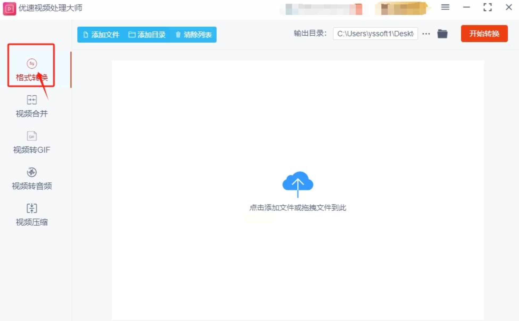519x321 pixels.
Task: Select the 格式转换 sidebar icon
Action: point(32,64)
